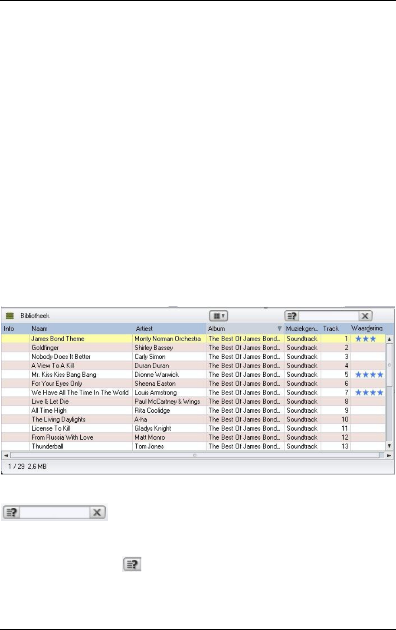Click artist Gladys Knight

pos(153,428)
